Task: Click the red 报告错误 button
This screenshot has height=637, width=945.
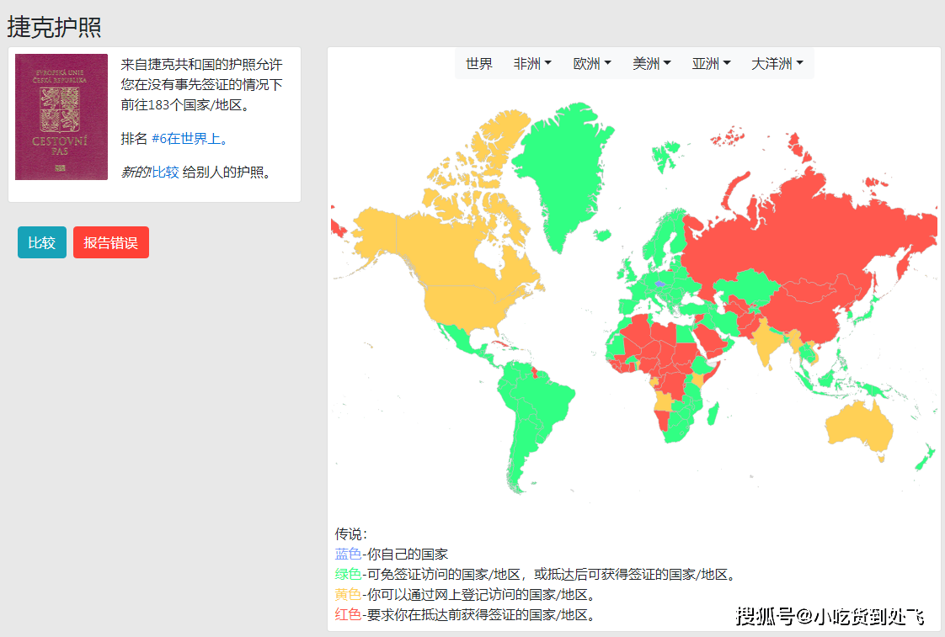Action: (110, 242)
